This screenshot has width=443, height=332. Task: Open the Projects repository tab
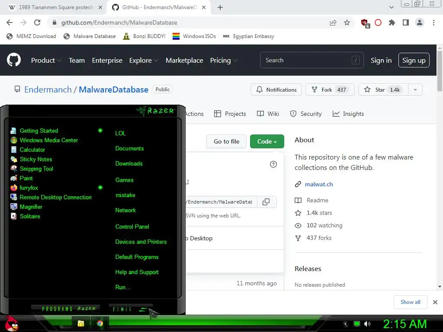tap(230, 114)
